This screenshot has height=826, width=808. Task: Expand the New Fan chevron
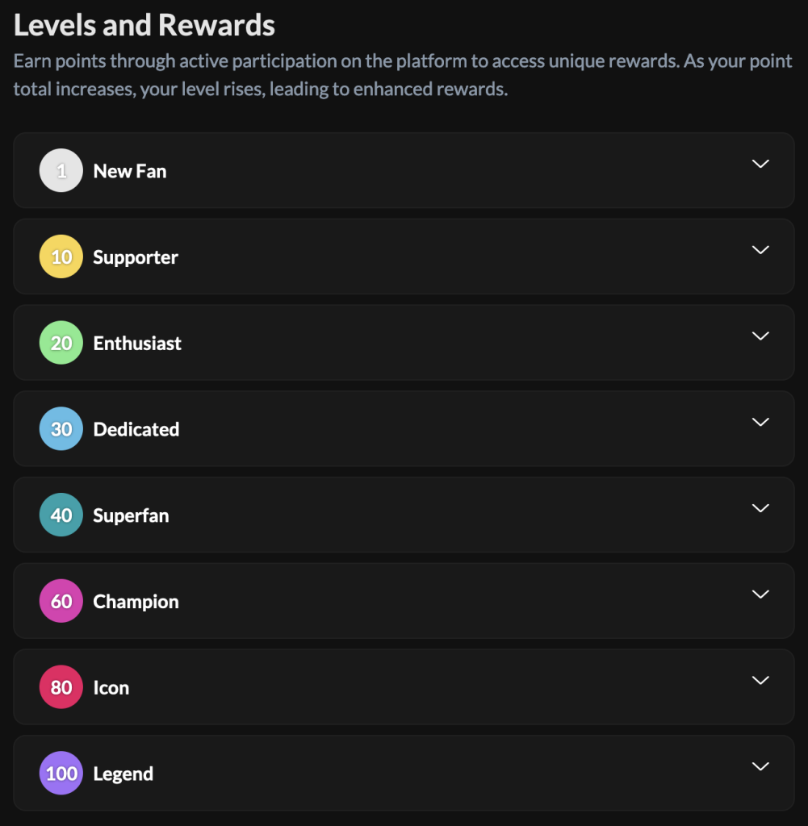tap(760, 164)
